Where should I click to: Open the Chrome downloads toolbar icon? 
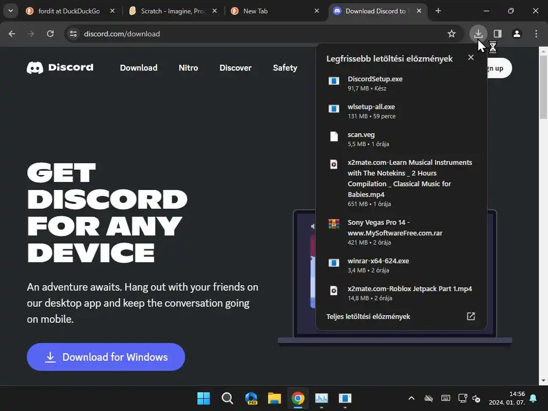[478, 34]
